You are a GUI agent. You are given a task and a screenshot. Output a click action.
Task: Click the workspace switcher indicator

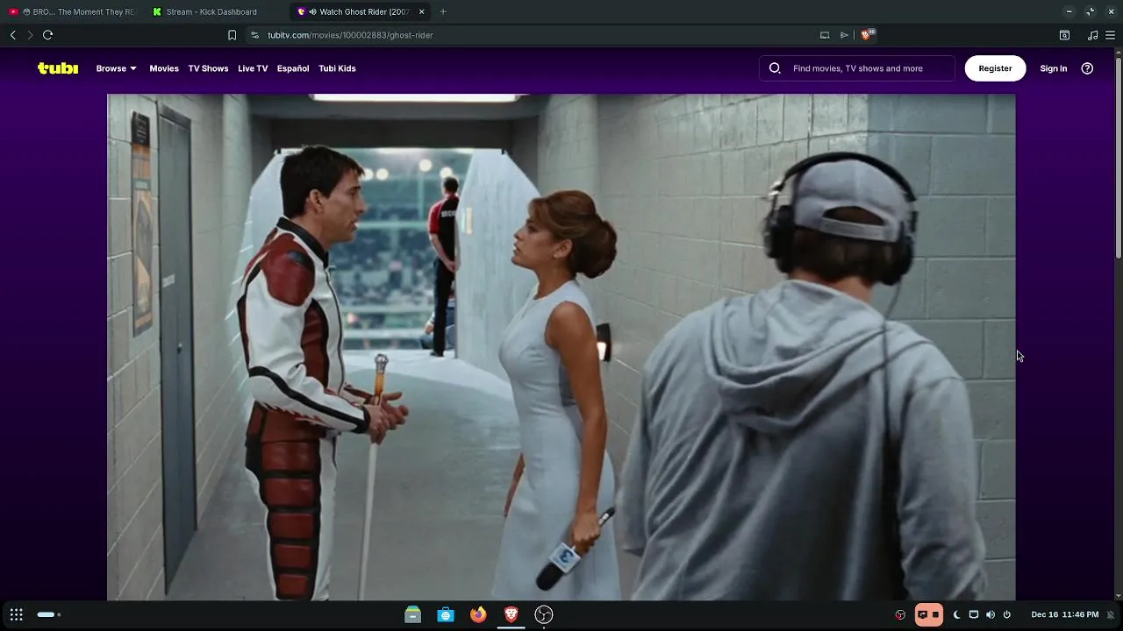49,614
